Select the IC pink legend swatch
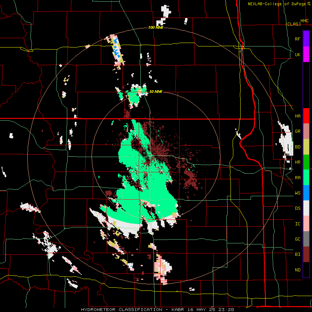Screen dimensions: 312x312 point(306,224)
